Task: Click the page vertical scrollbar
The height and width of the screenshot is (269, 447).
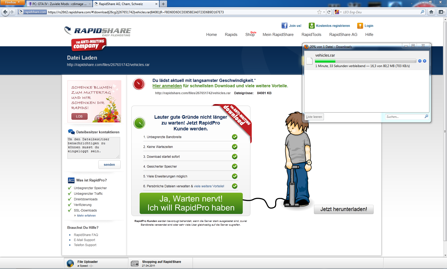Action: coord(445,131)
